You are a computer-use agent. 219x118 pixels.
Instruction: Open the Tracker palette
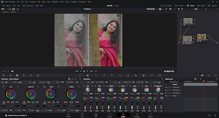click(120, 75)
